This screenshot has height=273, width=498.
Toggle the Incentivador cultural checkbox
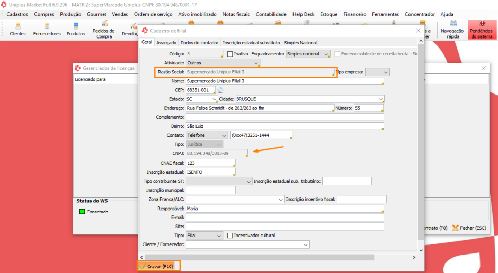[230, 236]
